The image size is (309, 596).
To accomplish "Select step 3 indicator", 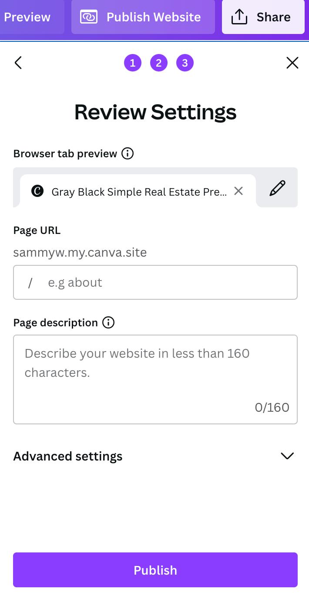I will click(185, 63).
